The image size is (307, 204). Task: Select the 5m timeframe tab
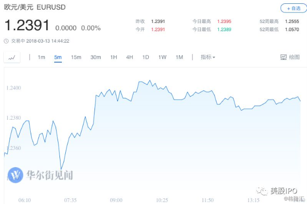coord(58,57)
